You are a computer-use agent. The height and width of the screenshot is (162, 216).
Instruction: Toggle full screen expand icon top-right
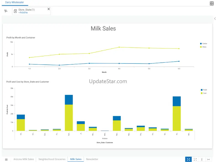pos(212,3)
